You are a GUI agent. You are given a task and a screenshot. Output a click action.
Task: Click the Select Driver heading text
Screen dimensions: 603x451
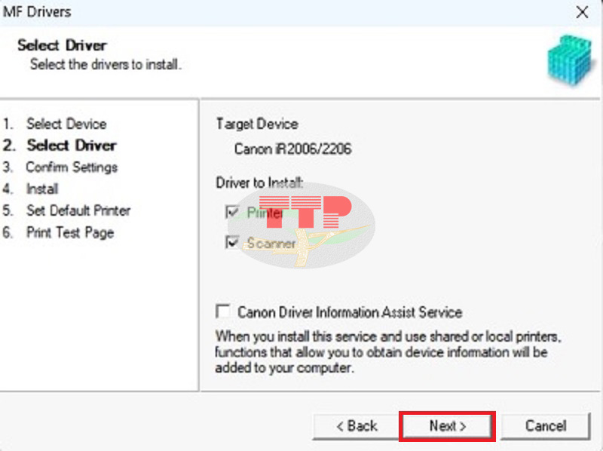pyautogui.click(x=61, y=45)
